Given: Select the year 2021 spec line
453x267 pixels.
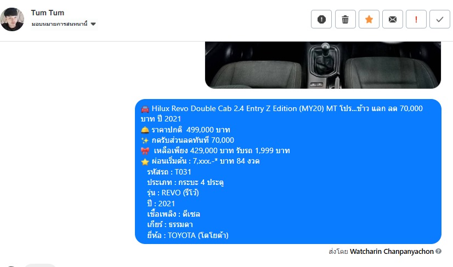Looking at the screenshot, I should point(161,204).
